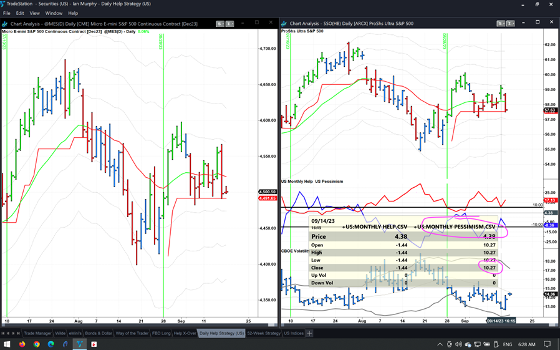Click the 4,500.50 price marker on left chart
The image size is (560, 350).
pos(267,192)
